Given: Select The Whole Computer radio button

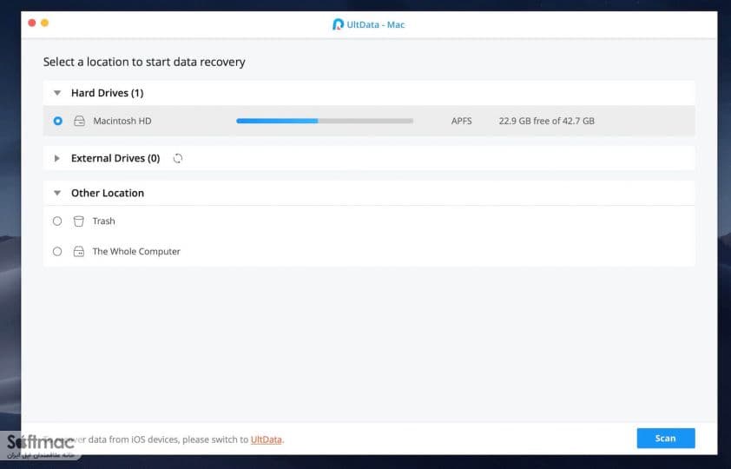Looking at the screenshot, I should [x=57, y=251].
